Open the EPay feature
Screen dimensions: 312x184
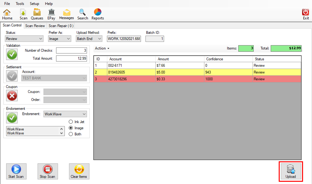coord(51,14)
